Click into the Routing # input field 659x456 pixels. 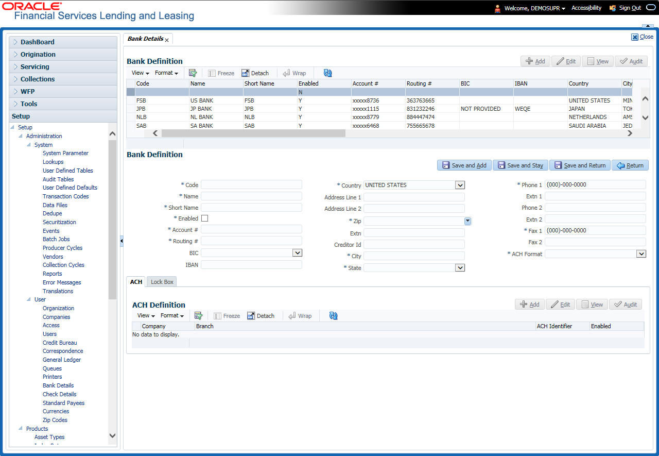251,241
